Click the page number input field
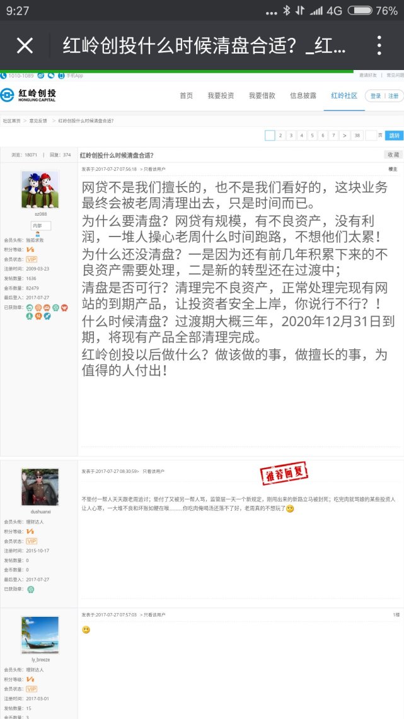 pyautogui.click(x=371, y=135)
